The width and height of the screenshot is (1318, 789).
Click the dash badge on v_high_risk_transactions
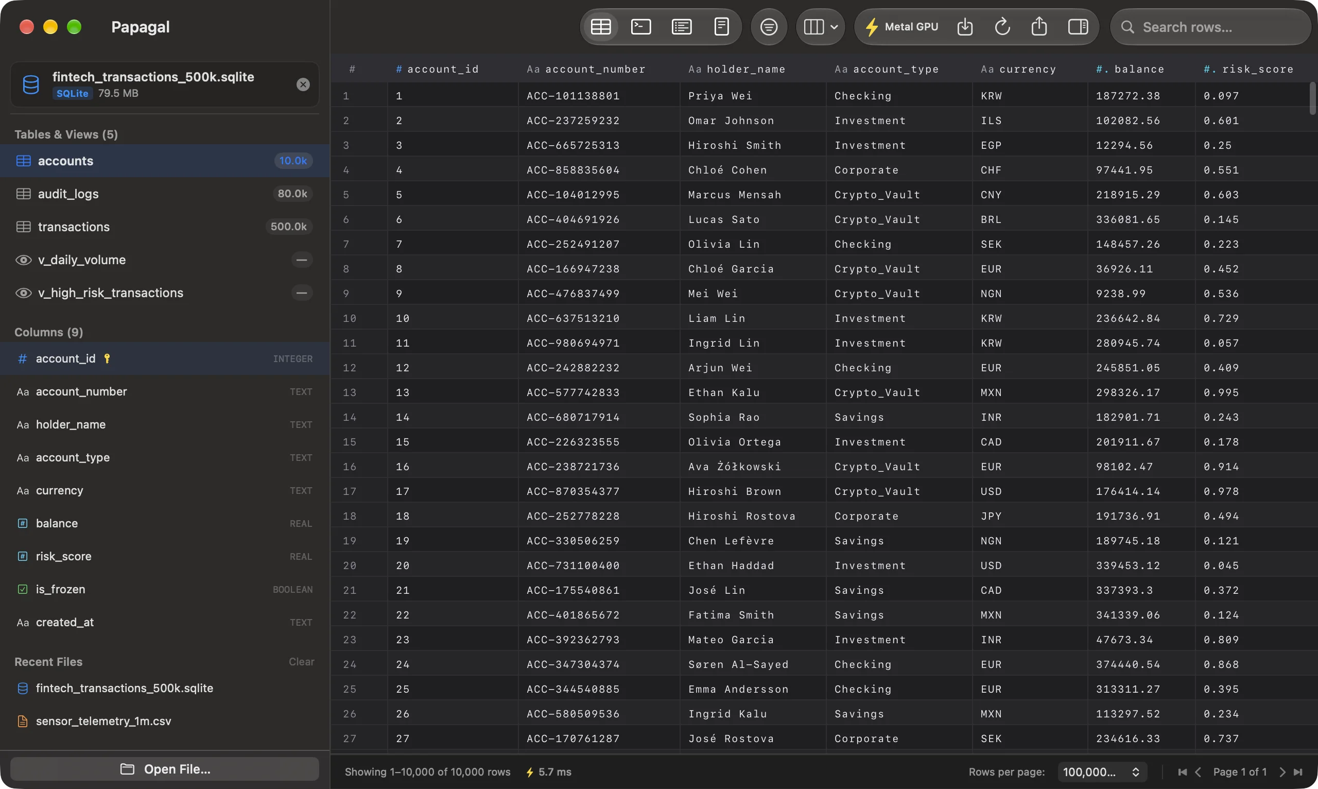[301, 293]
